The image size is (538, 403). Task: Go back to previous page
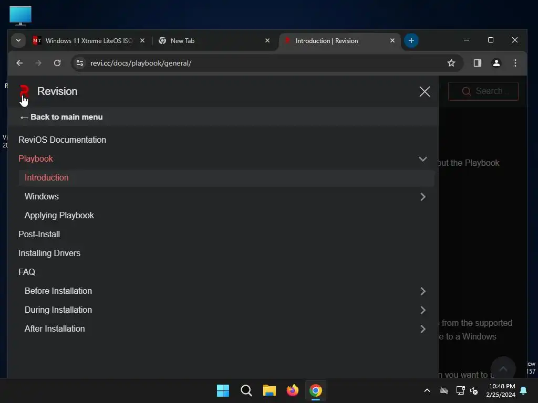19,63
